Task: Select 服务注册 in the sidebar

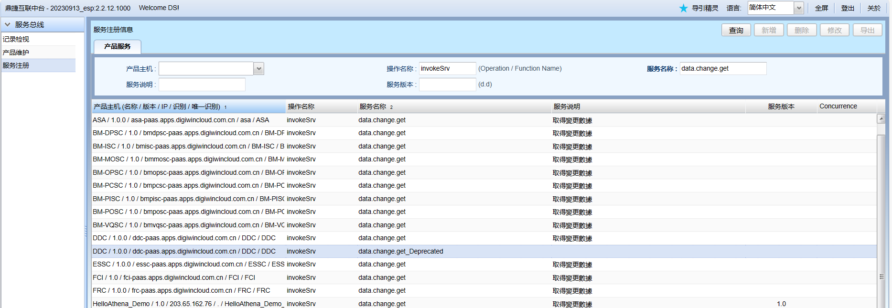Action: 16,65
